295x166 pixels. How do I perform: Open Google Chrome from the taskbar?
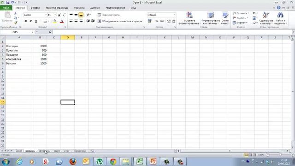pos(113,161)
